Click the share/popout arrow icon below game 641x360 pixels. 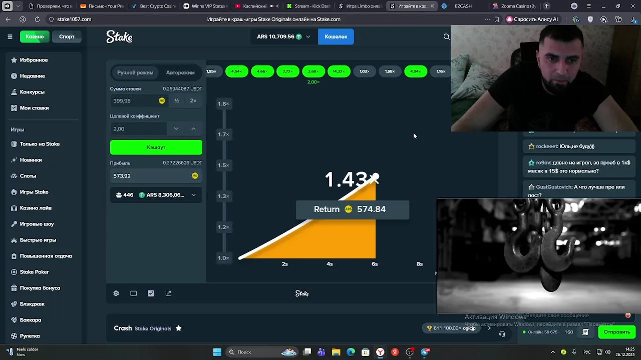point(168,293)
